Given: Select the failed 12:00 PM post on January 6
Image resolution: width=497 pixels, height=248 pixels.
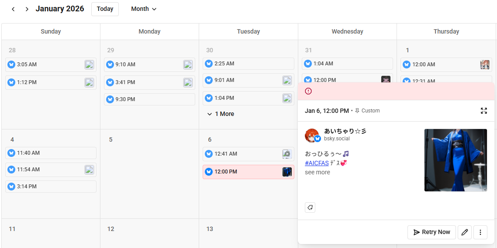Looking at the screenshot, I should pos(248,172).
